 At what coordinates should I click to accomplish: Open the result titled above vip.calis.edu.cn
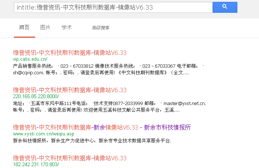point(70,53)
